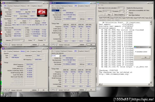Click the vertical scrollbar of Super PI output

coord(151,52)
